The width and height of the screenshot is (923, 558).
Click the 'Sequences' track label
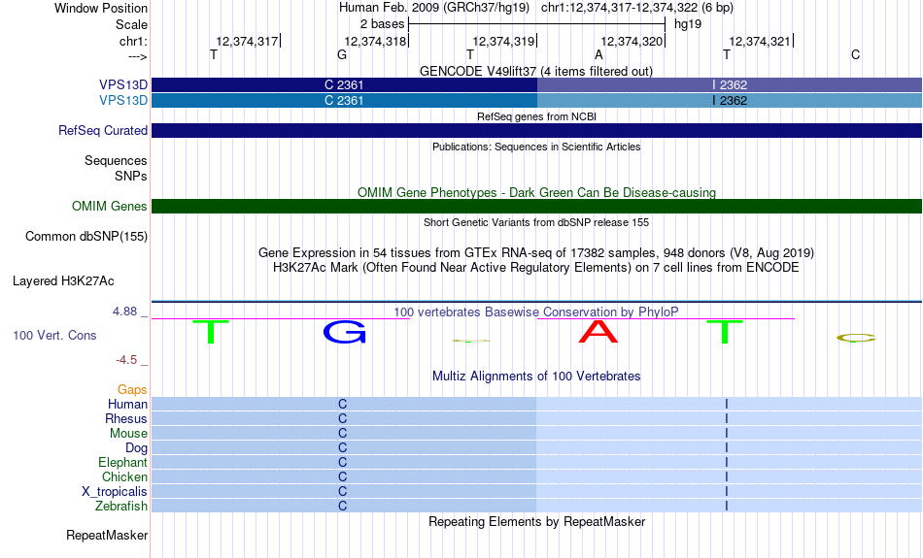116,160
